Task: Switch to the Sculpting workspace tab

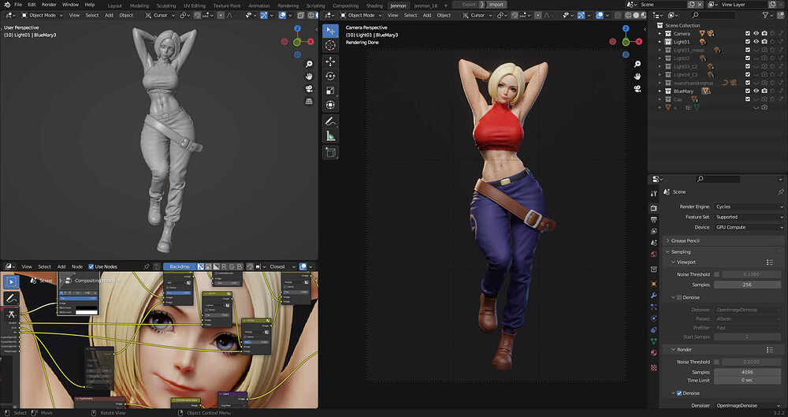Action: [x=165, y=6]
